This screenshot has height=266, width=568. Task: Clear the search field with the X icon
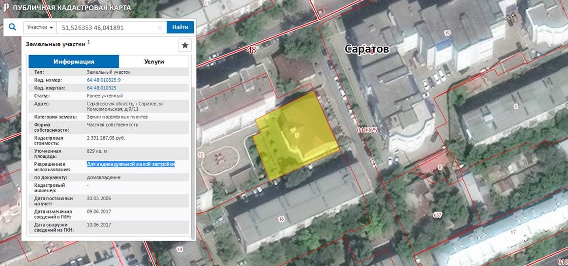tap(159, 28)
